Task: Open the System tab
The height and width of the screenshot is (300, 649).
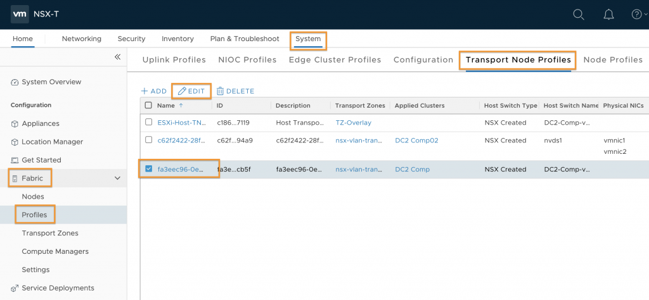Action: click(x=308, y=39)
